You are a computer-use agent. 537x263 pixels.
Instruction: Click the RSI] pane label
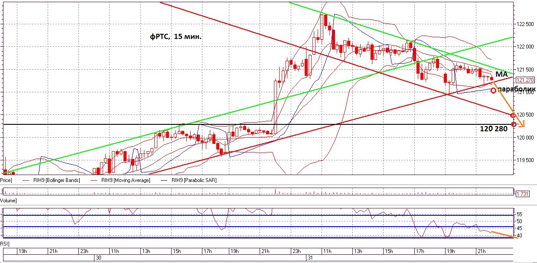click(x=5, y=244)
